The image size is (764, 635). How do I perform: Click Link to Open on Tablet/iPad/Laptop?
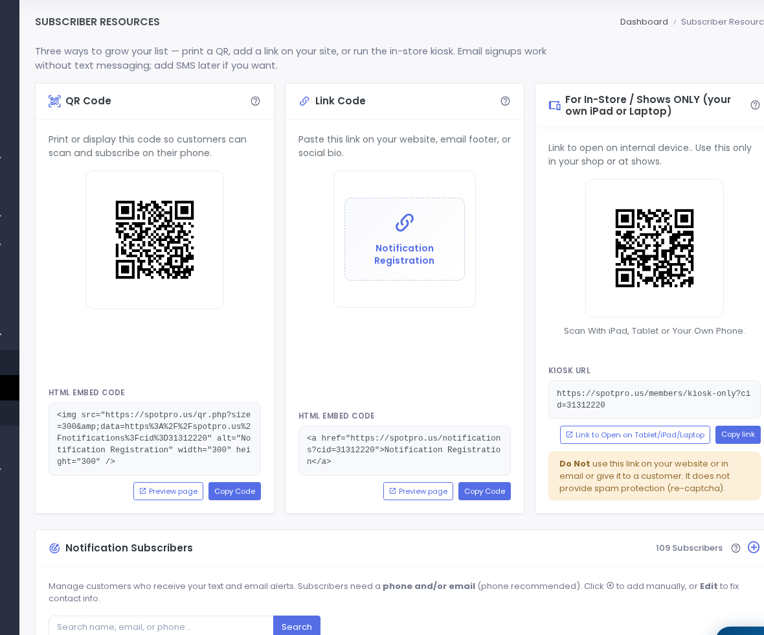[635, 435]
